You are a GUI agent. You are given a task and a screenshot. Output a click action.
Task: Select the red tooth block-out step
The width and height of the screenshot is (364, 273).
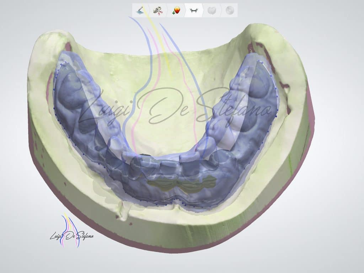(176, 10)
